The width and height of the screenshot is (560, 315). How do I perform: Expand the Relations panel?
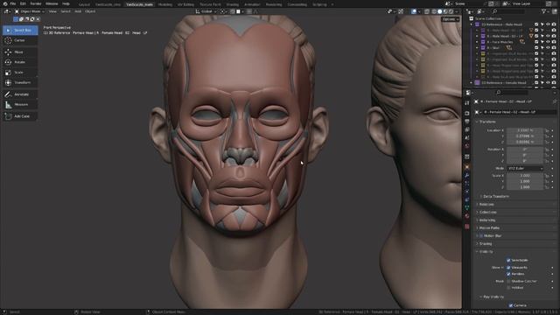486,204
